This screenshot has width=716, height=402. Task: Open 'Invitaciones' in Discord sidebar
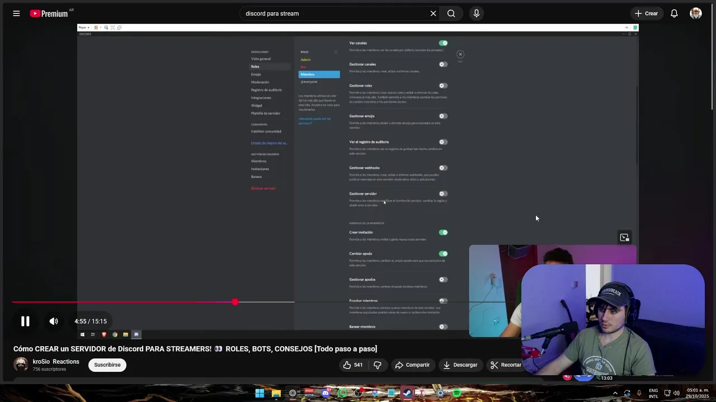pyautogui.click(x=260, y=169)
